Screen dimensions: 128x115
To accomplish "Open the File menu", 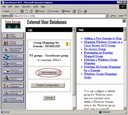I will (x=4, y=7).
